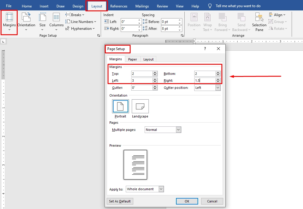Select Portrait orientation in the dialog

[120, 106]
